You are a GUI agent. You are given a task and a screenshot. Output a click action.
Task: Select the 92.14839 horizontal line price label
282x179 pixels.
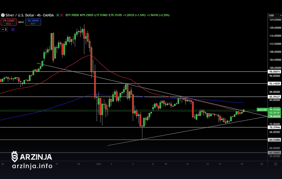[x=274, y=83]
